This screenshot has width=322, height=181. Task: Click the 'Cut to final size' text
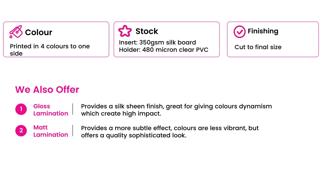click(258, 47)
